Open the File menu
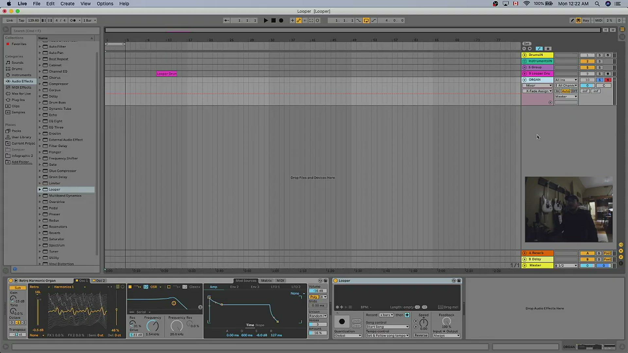 pos(37,4)
